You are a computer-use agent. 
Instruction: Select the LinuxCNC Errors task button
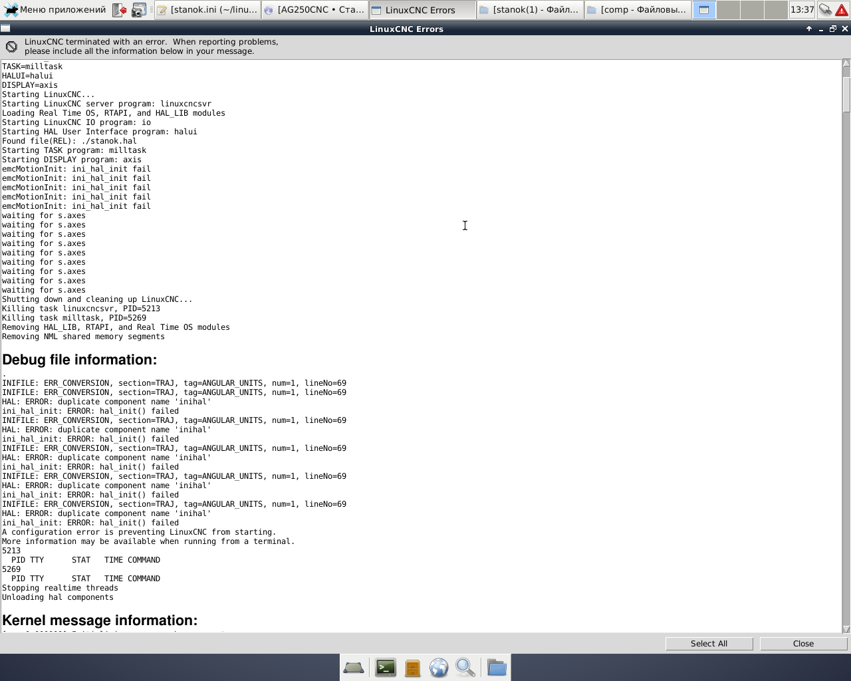tap(422, 10)
